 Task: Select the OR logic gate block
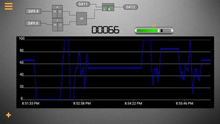(81, 19)
